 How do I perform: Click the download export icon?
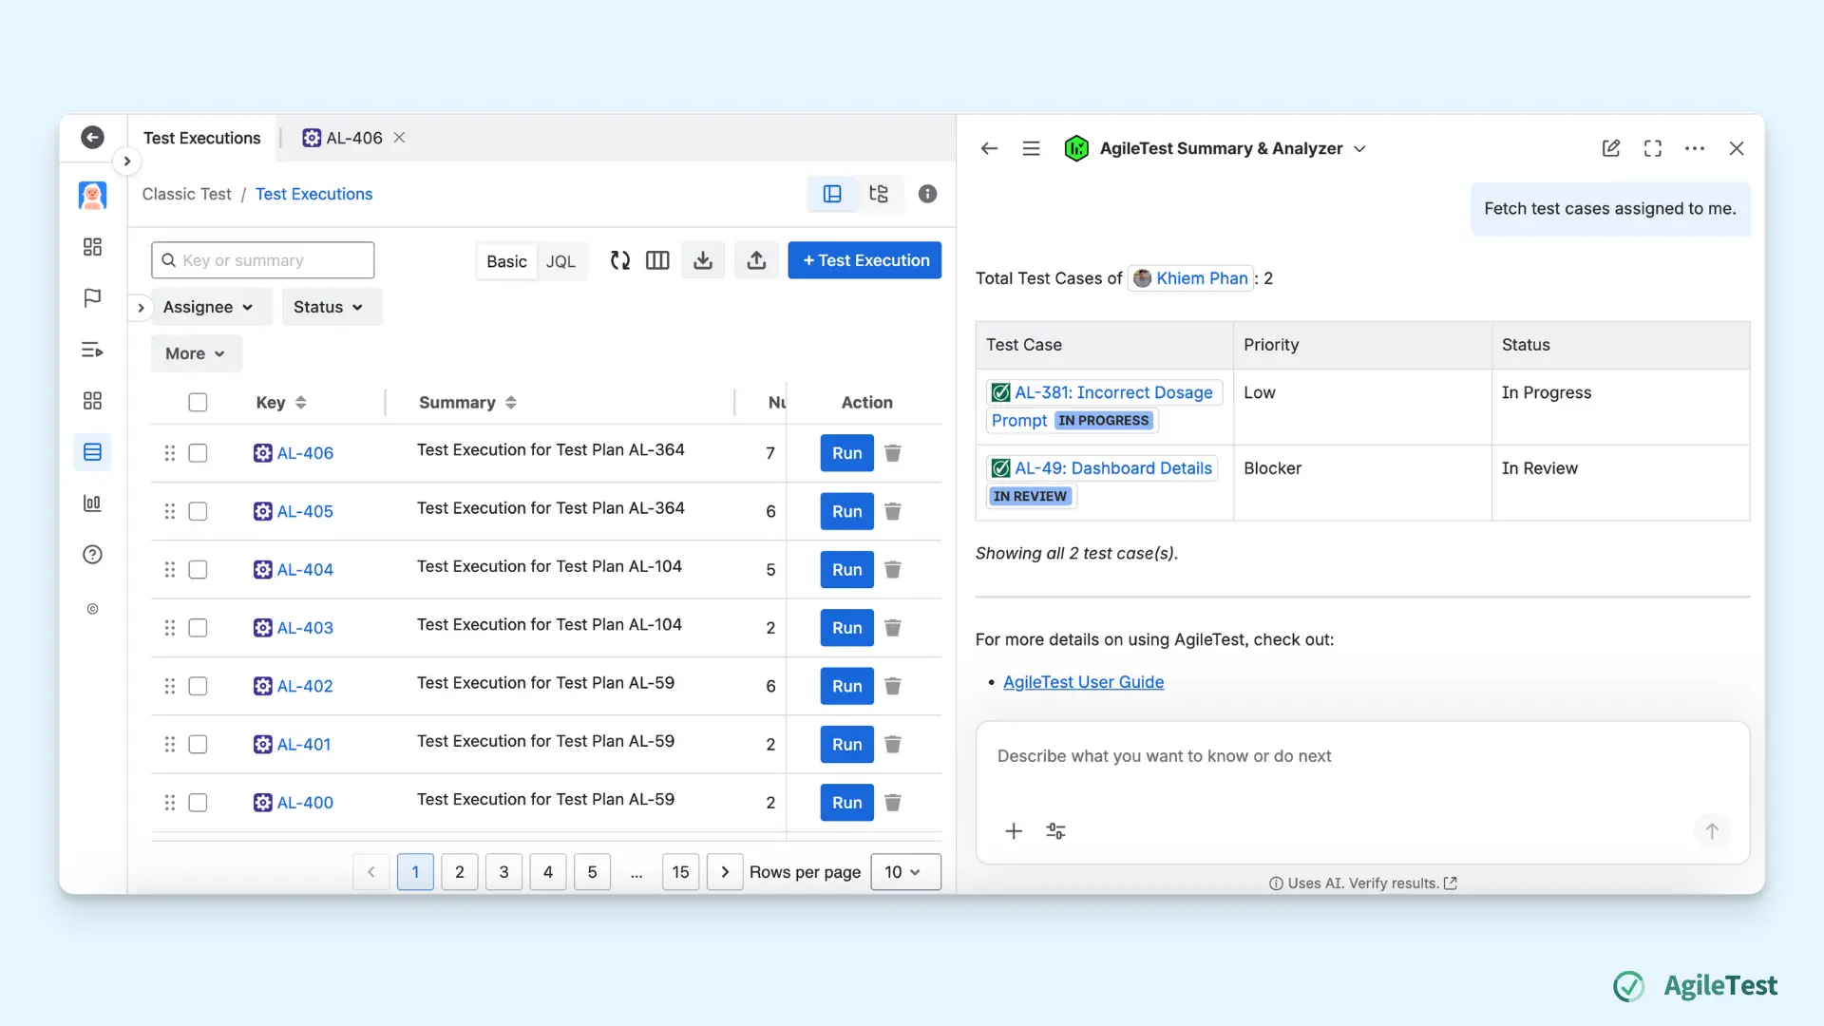703,260
